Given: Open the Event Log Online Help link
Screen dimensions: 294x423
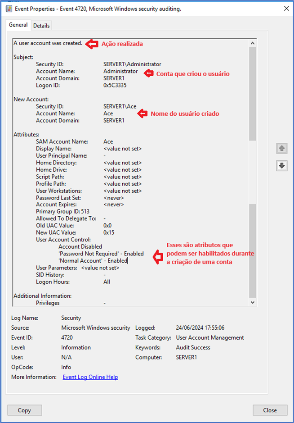Looking at the screenshot, I should [x=90, y=377].
